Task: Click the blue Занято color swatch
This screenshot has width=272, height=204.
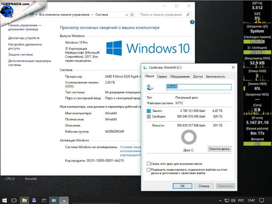Action: (149, 111)
